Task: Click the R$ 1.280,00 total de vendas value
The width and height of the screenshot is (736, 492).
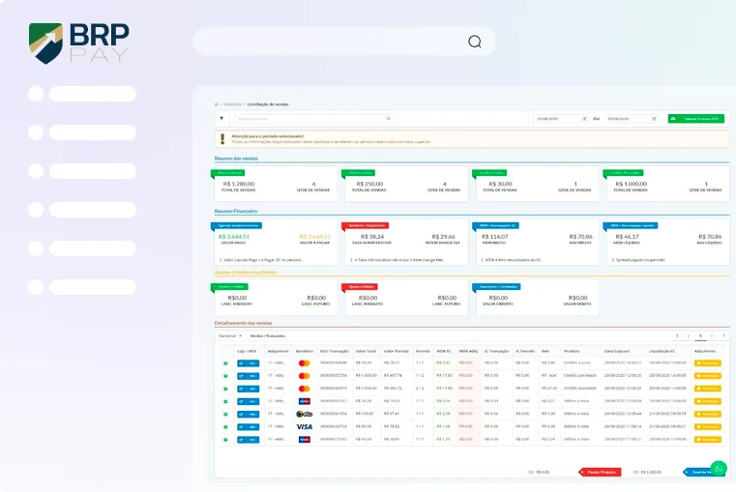Action: 239,184
